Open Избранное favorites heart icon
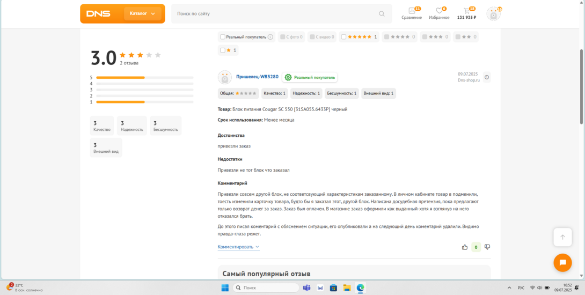The width and height of the screenshot is (585, 295). tap(438, 11)
